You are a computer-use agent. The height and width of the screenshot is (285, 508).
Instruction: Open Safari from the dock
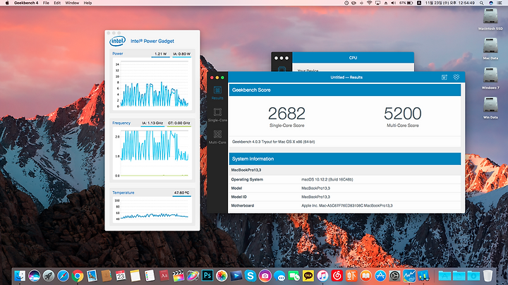click(x=64, y=276)
